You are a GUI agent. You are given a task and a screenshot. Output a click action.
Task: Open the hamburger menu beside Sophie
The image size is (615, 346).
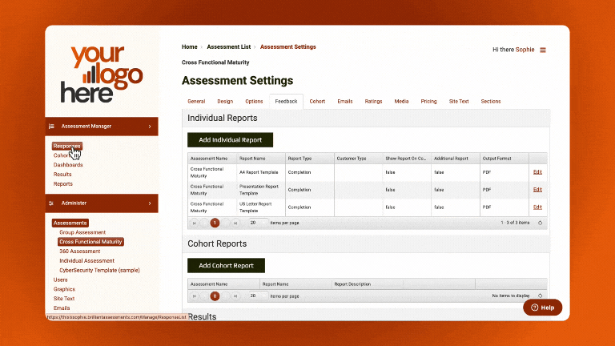pos(543,50)
